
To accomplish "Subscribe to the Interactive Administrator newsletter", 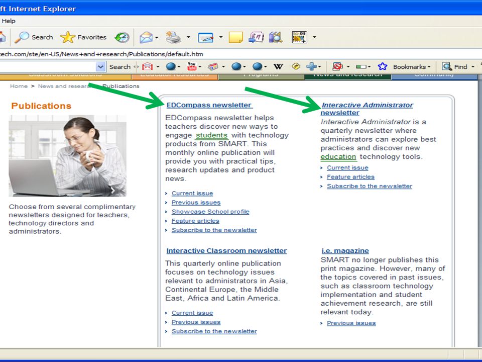I will pyautogui.click(x=369, y=186).
